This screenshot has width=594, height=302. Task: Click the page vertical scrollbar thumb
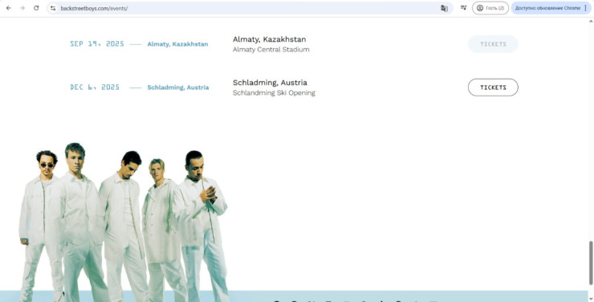coord(591,263)
